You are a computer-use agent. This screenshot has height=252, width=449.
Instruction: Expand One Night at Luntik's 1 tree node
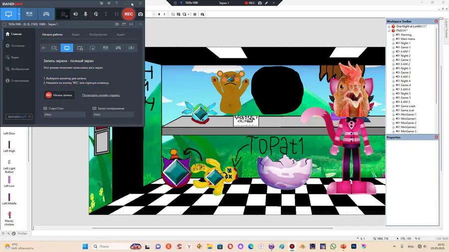pyautogui.click(x=389, y=26)
